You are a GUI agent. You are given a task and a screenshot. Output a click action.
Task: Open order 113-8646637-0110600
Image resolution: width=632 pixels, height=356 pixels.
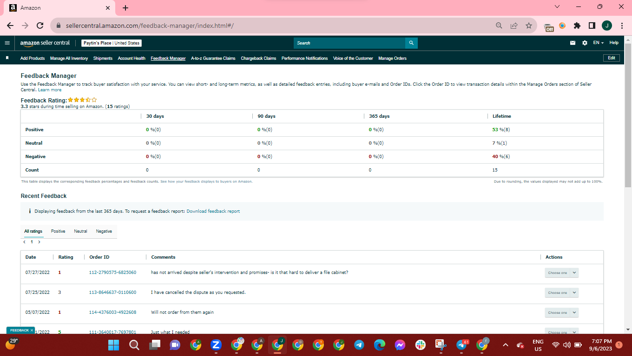click(112, 292)
